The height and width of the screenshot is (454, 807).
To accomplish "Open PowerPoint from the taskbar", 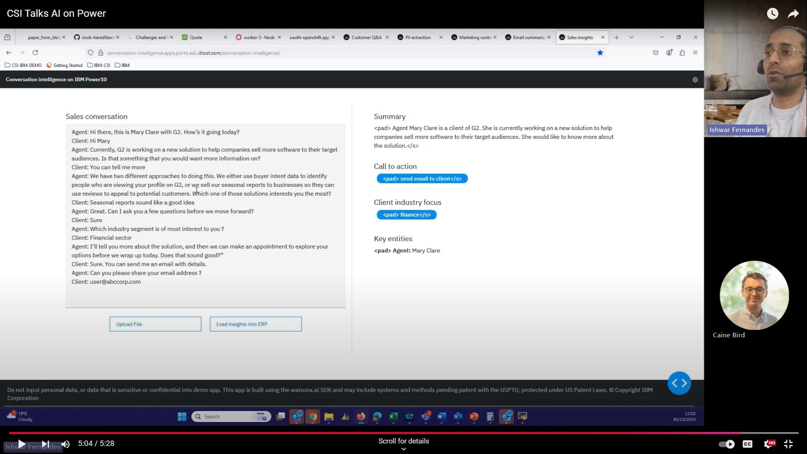I will pos(474,417).
